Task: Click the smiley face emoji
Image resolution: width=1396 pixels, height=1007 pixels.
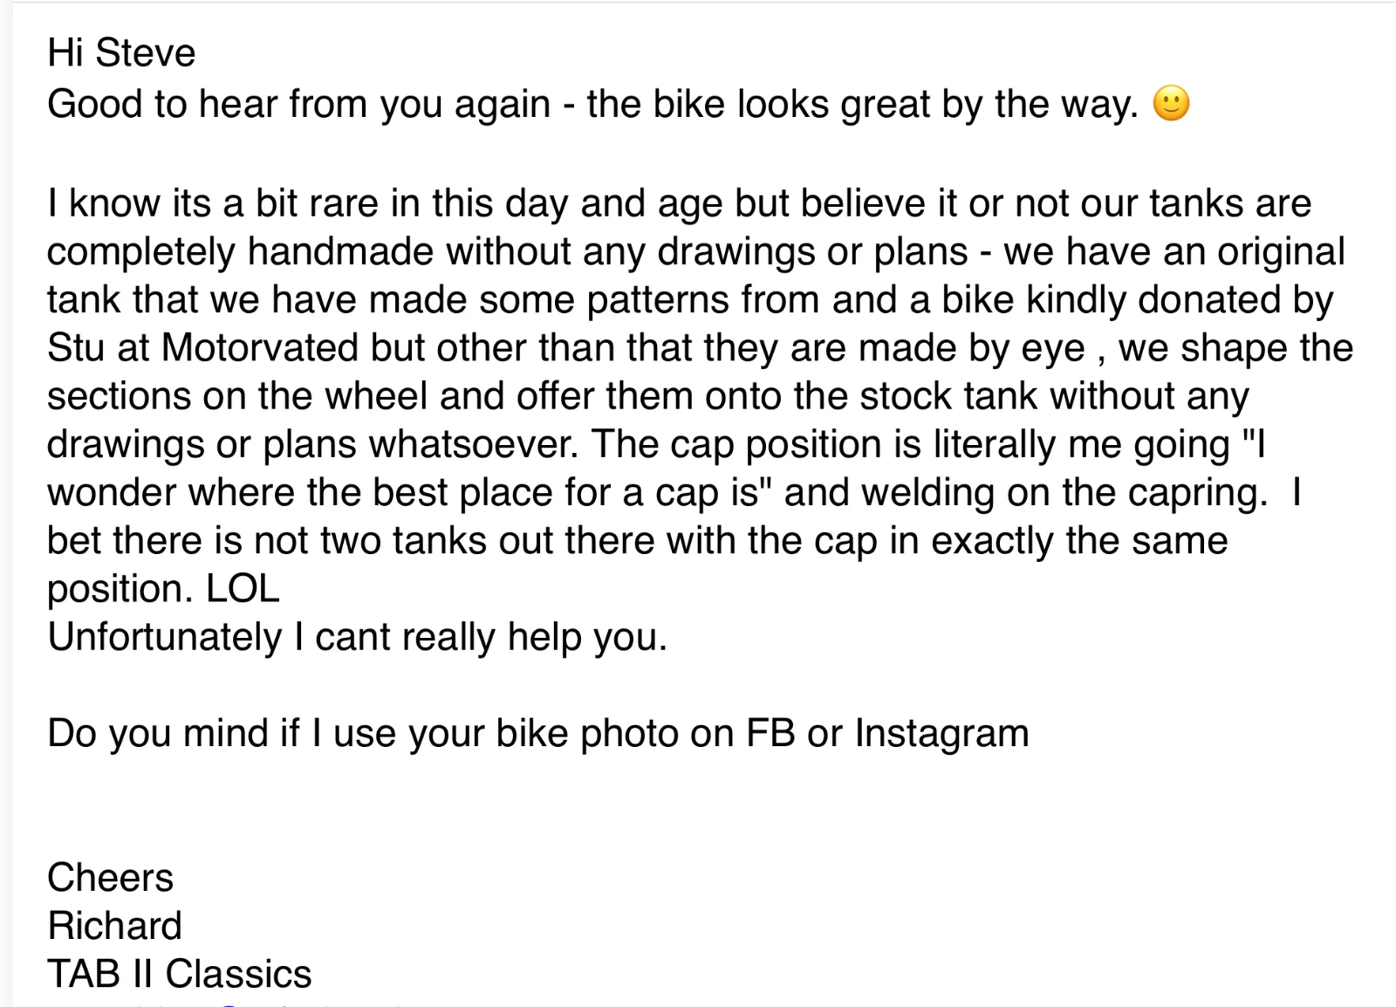Action: click(1171, 104)
